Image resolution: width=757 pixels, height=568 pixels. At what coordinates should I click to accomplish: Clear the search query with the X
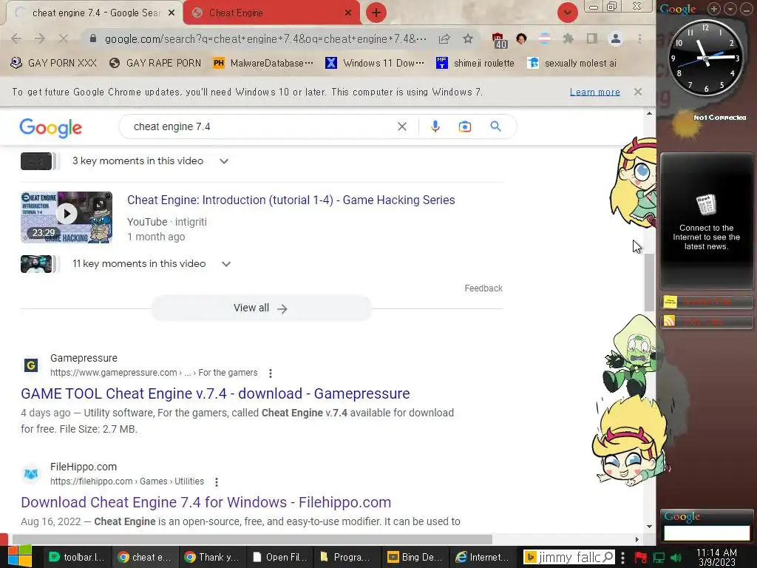[401, 126]
